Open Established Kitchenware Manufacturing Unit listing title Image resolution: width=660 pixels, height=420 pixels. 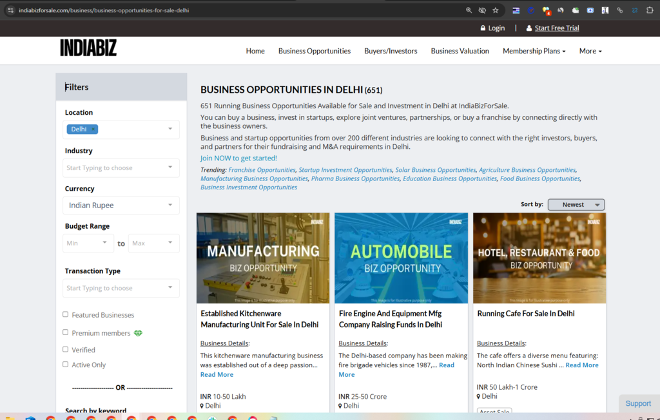[x=259, y=319]
